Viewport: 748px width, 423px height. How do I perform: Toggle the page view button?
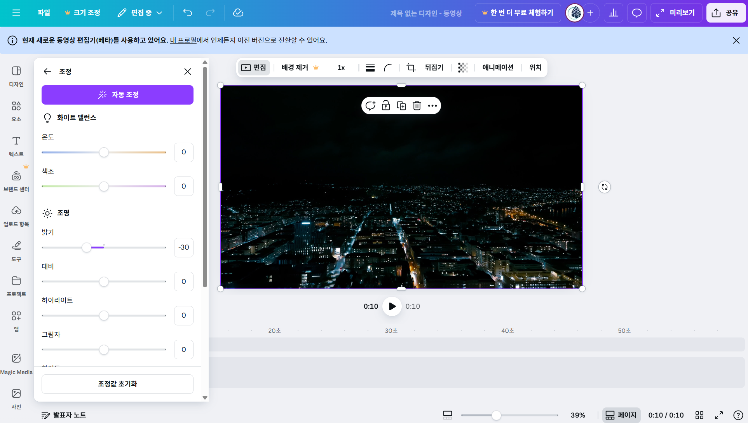[621, 415]
